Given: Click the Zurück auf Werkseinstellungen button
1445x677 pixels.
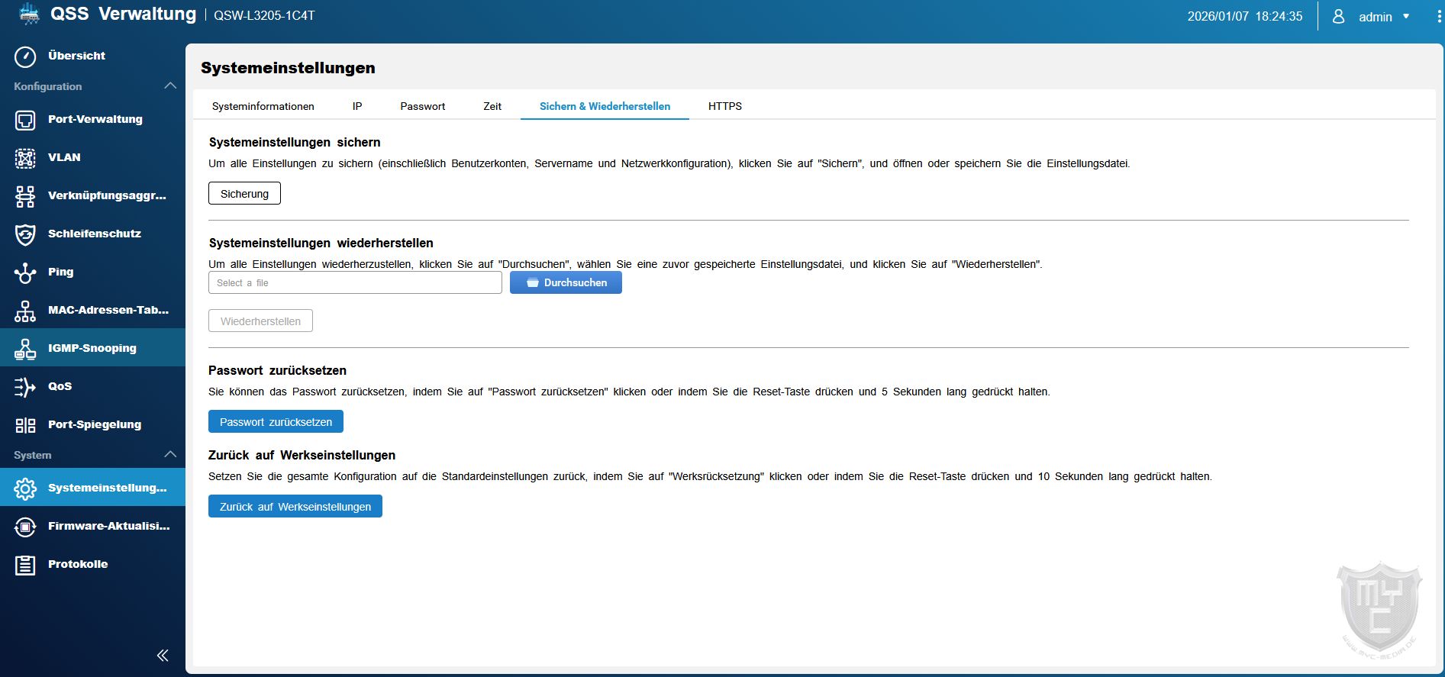Looking at the screenshot, I should [295, 507].
